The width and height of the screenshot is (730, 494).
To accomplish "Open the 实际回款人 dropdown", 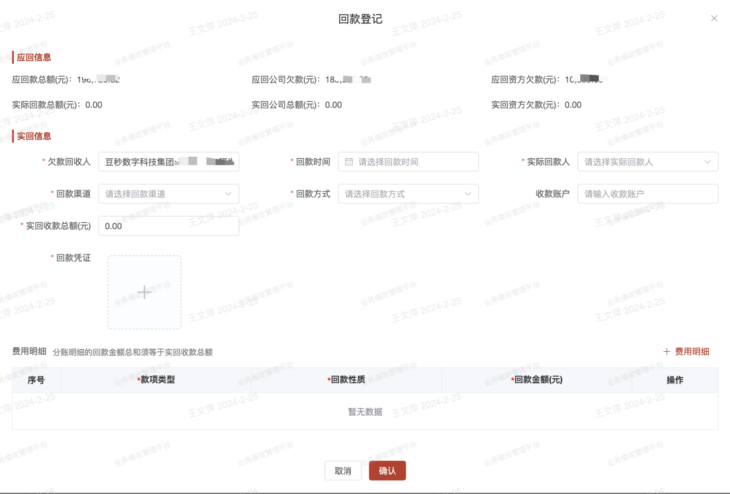I will 648,162.
